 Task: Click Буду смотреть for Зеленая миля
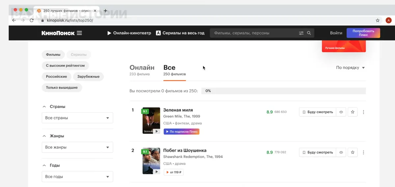click(318, 112)
